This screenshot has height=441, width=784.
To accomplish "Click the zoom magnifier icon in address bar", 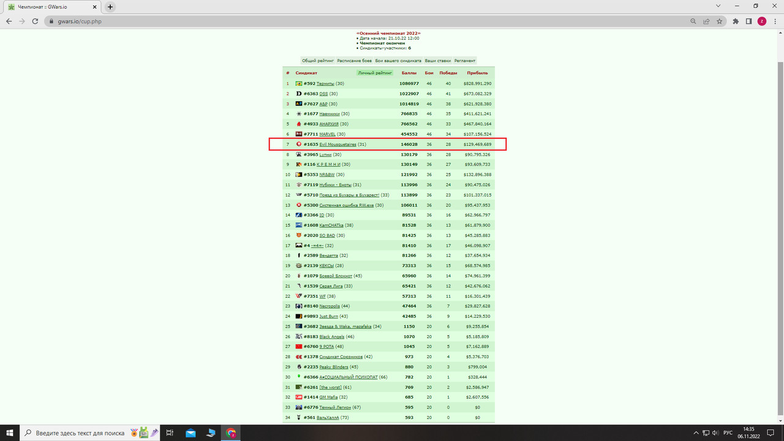I will coord(693,21).
